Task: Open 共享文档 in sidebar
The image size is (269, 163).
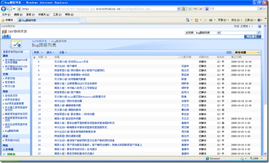Action: coord(10,78)
